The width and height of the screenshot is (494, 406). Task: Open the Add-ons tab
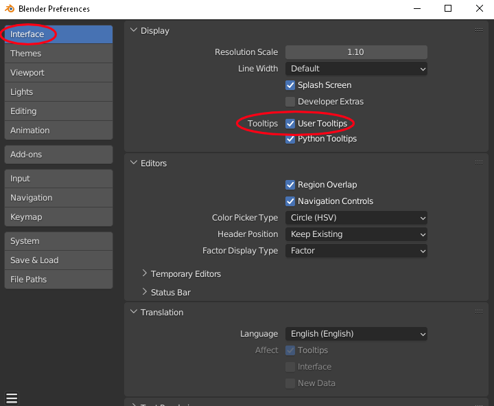pos(58,155)
